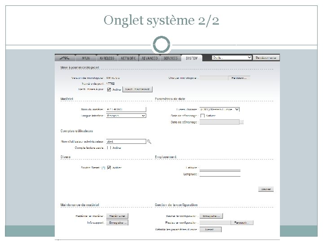Go to the NETWORK tab
The width and height of the screenshot is (323, 242).
click(x=128, y=58)
